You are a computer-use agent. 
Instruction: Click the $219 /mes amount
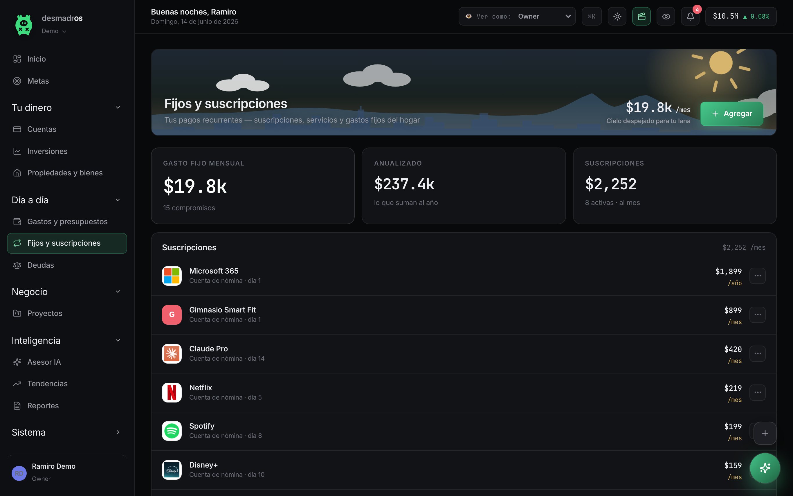click(x=733, y=394)
